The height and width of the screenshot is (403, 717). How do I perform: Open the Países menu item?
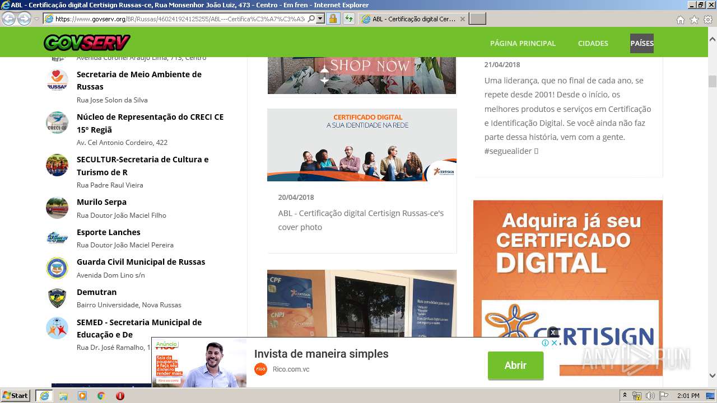click(x=642, y=43)
